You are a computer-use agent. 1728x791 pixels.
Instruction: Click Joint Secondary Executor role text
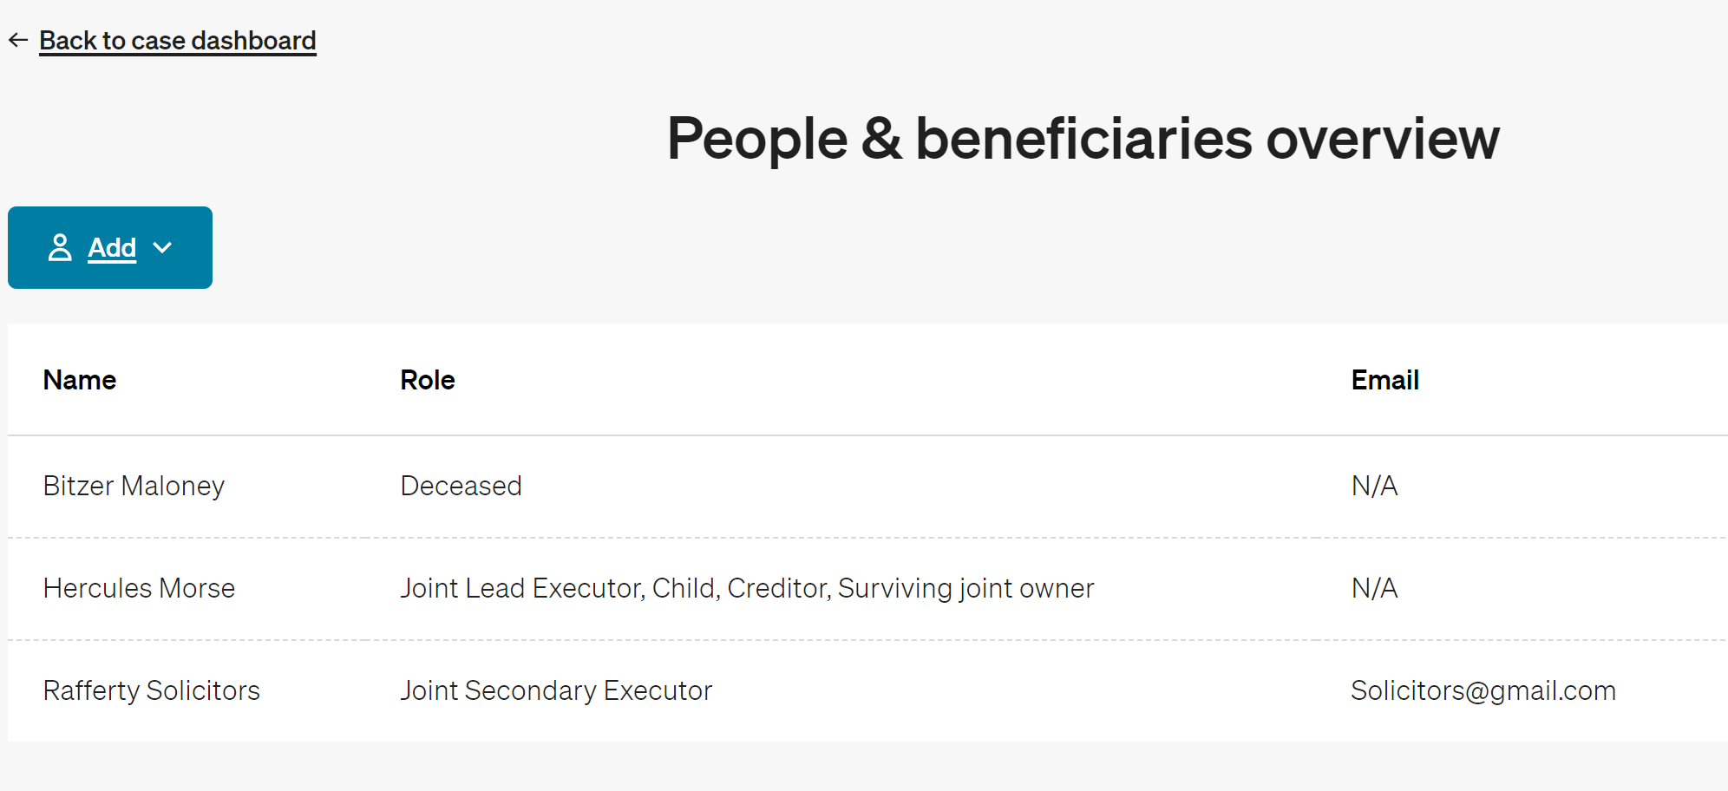pos(556,690)
